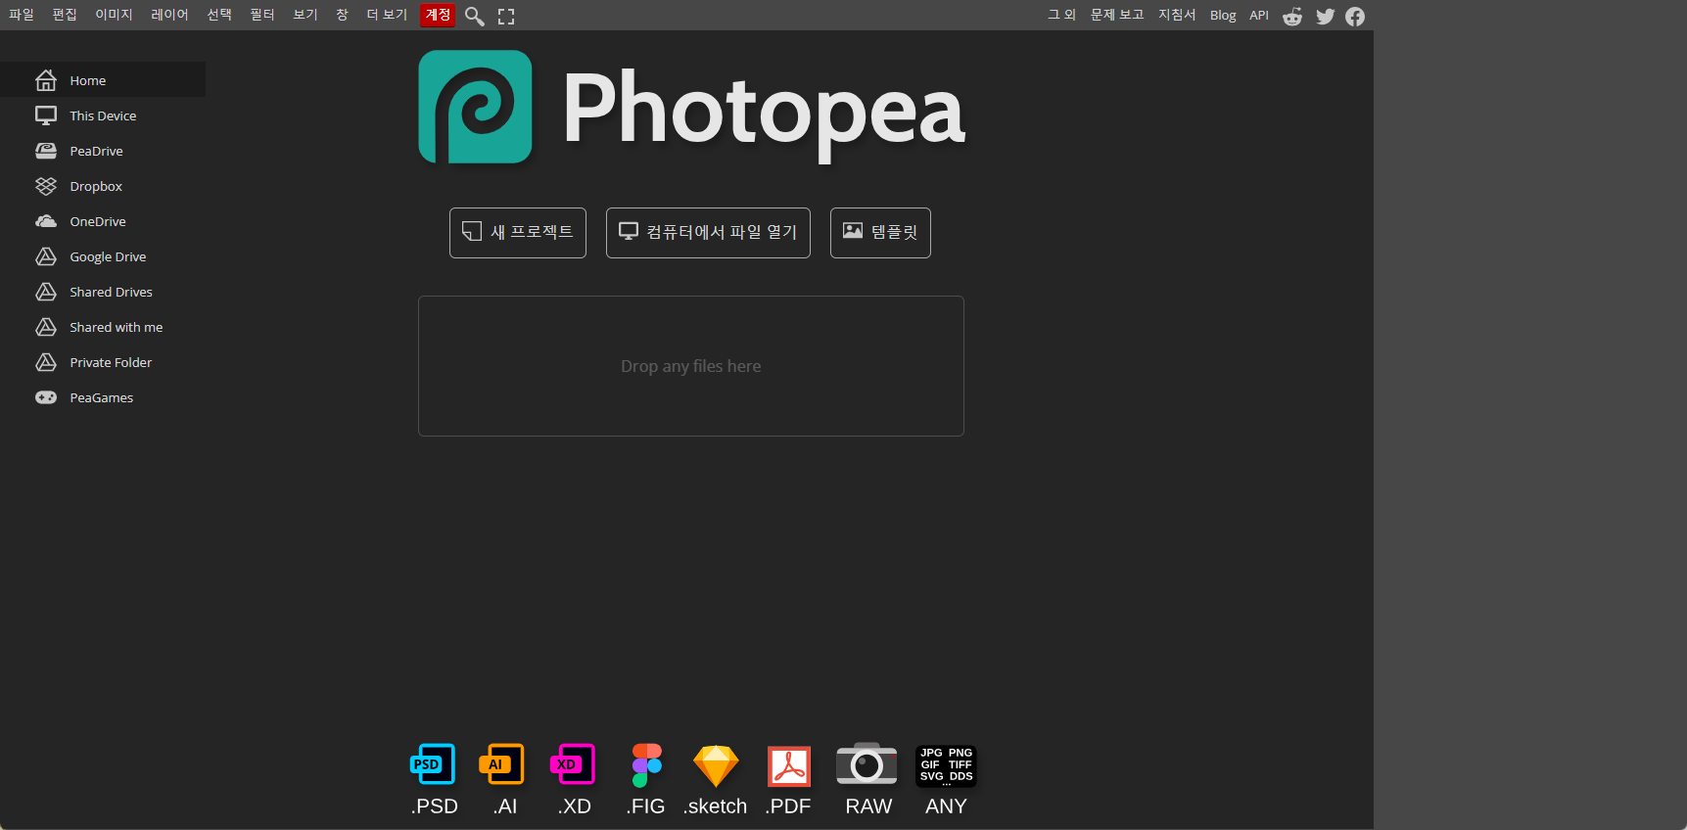Click 컴퓨터에서 파일 열기 button
The height and width of the screenshot is (830, 1687).
pyautogui.click(x=708, y=233)
